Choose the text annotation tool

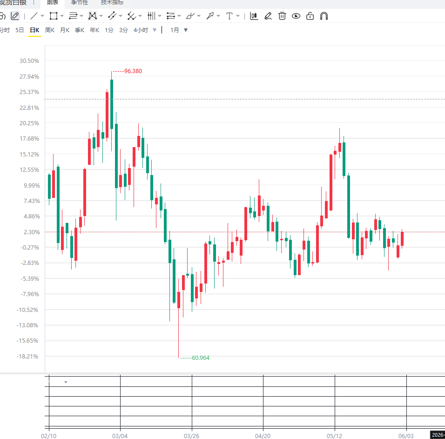(229, 16)
